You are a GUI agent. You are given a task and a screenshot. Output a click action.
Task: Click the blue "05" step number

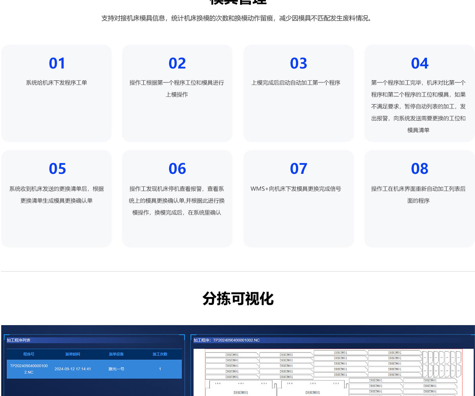point(57,169)
